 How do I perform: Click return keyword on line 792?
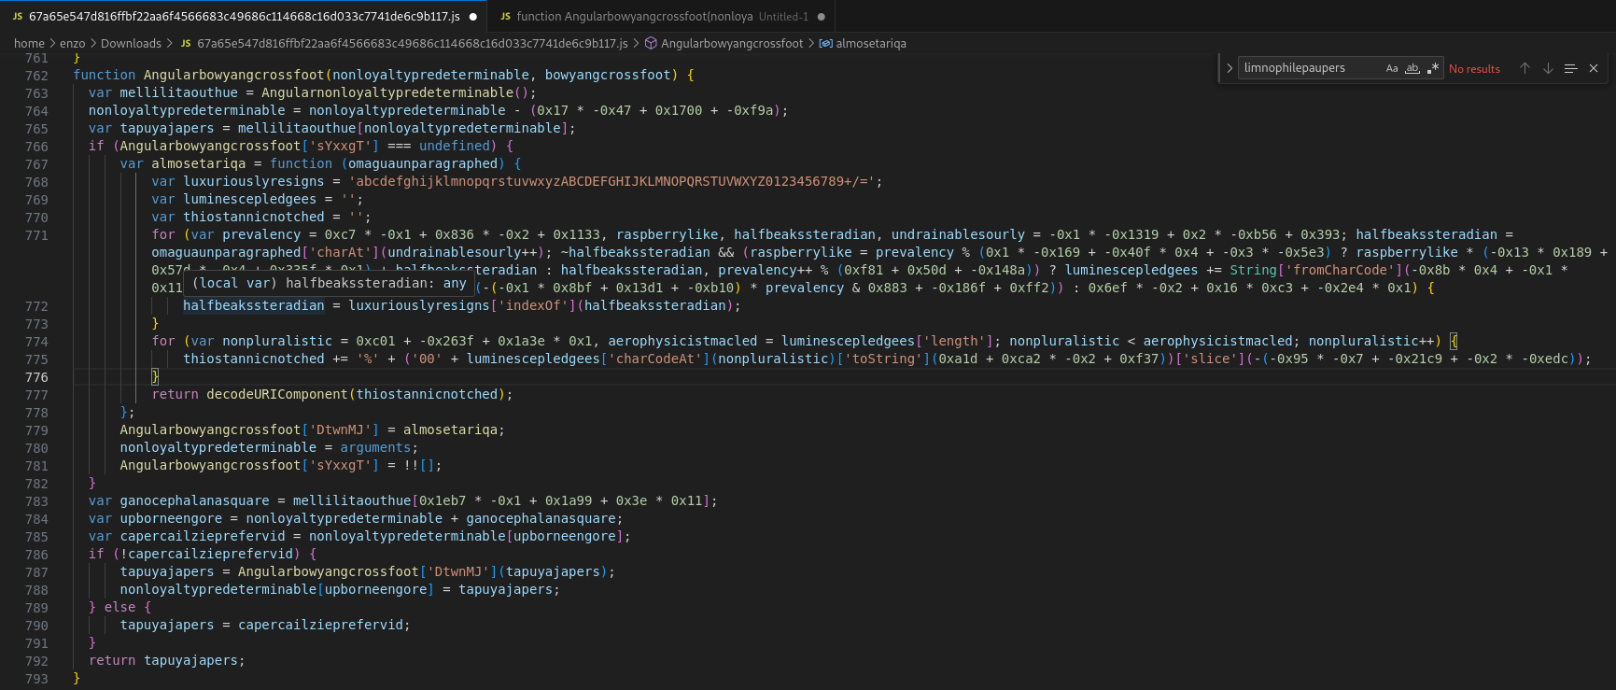coord(112,660)
